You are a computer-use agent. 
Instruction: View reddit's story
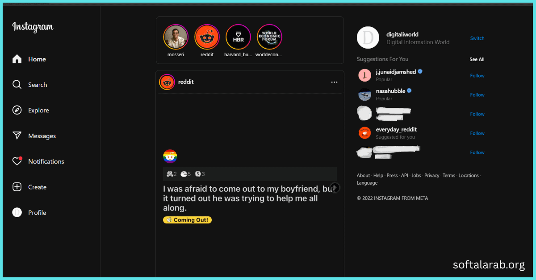(207, 37)
